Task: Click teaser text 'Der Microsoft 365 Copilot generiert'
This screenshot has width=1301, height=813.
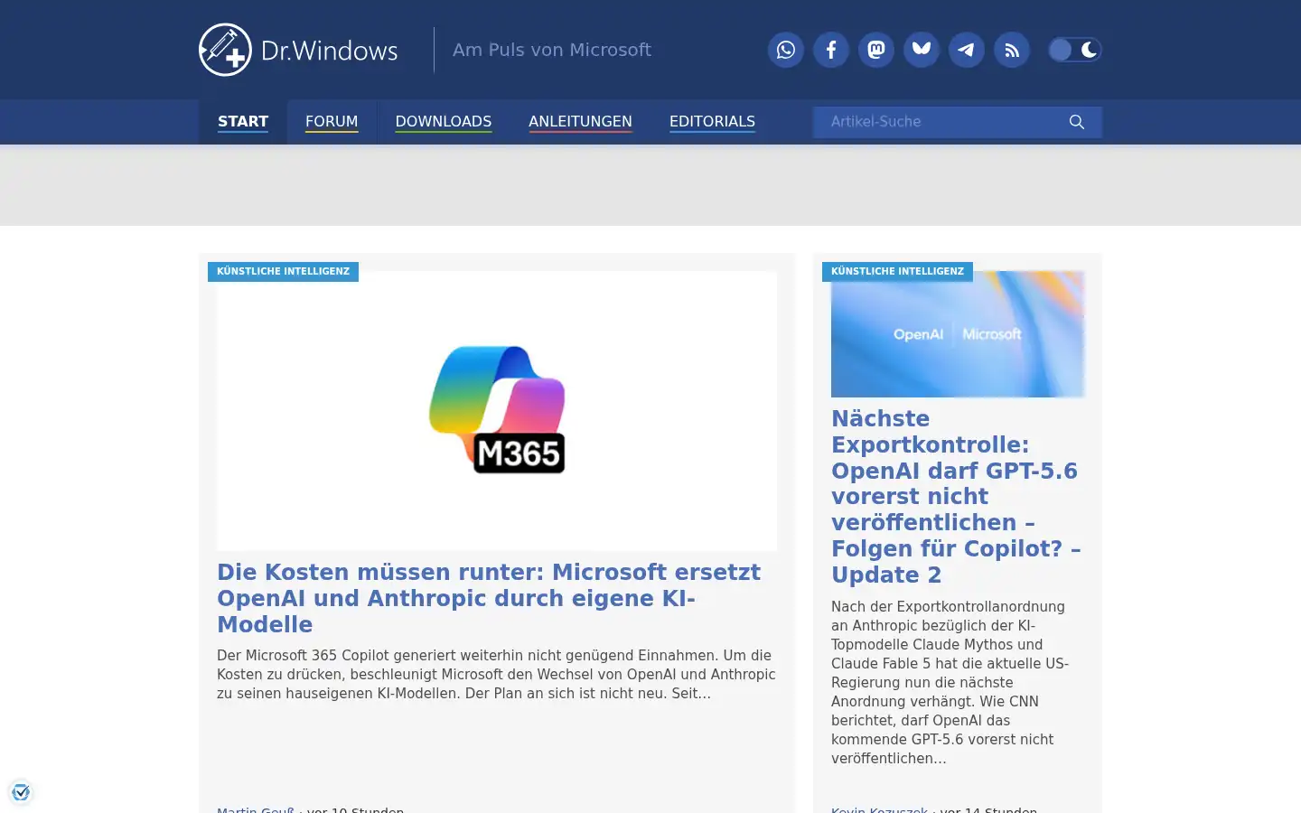Action: click(x=496, y=674)
